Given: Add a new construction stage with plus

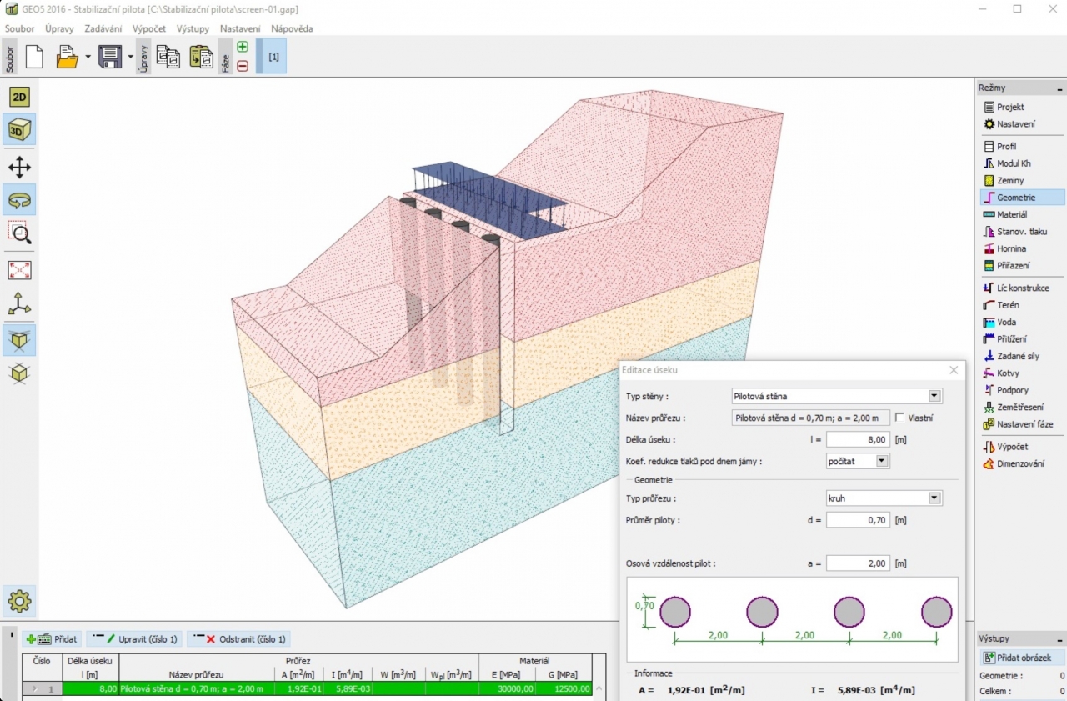Looking at the screenshot, I should click(243, 48).
